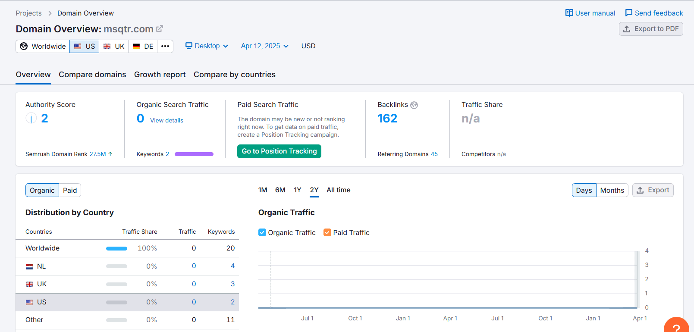Open the Compare by countries tab
Screen dimensions: 694x332
(235, 75)
